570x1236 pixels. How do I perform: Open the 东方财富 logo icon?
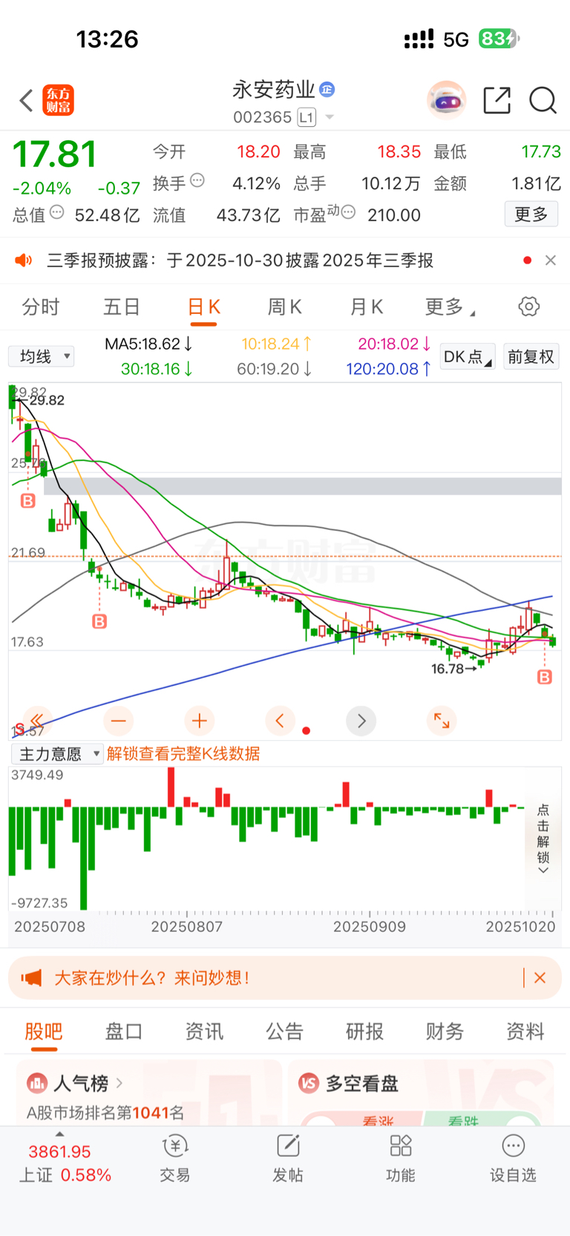(59, 100)
